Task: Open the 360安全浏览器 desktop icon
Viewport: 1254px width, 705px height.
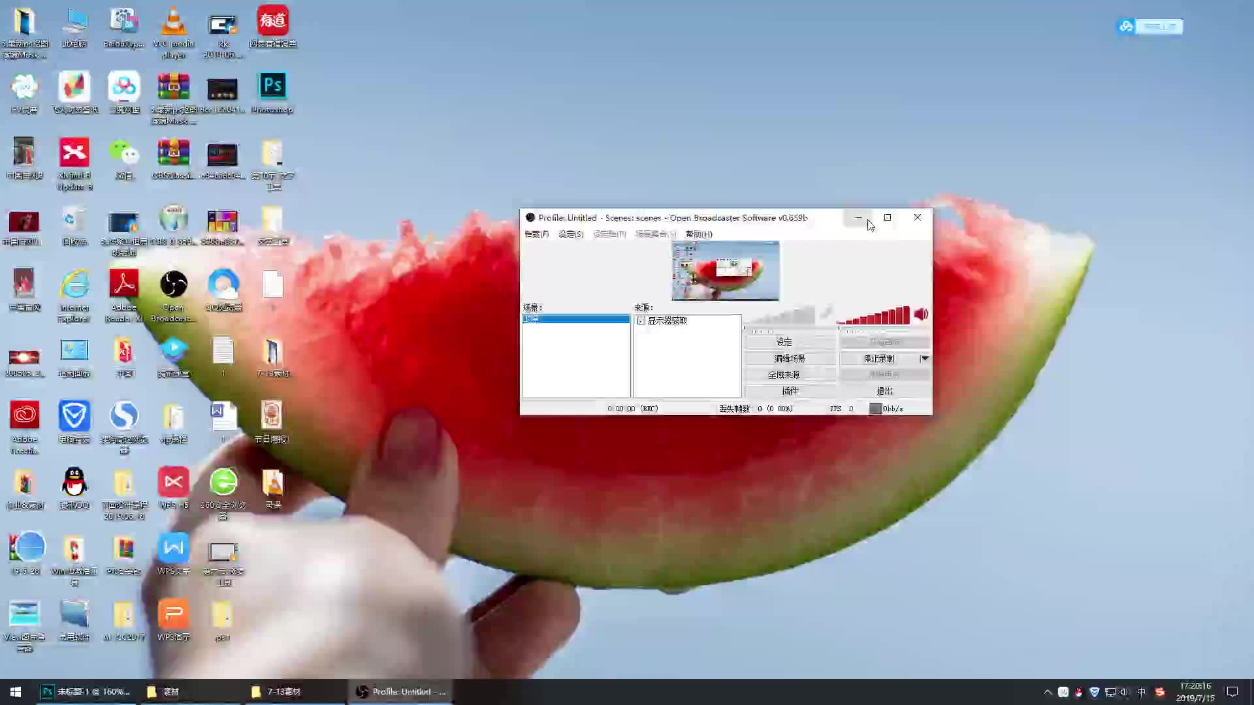Action: [223, 495]
